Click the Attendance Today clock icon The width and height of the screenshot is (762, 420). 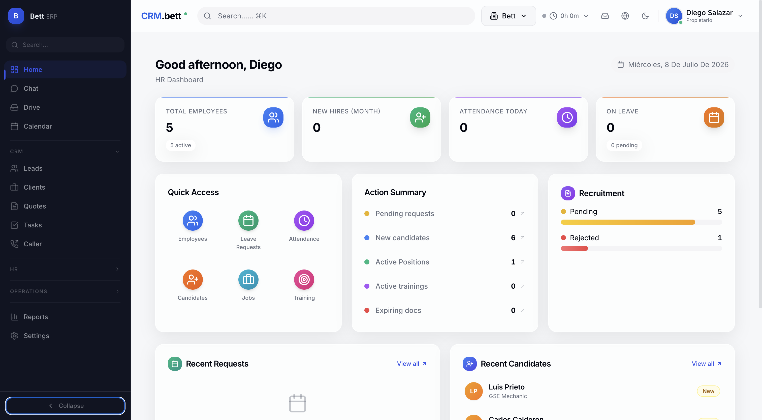point(567,117)
